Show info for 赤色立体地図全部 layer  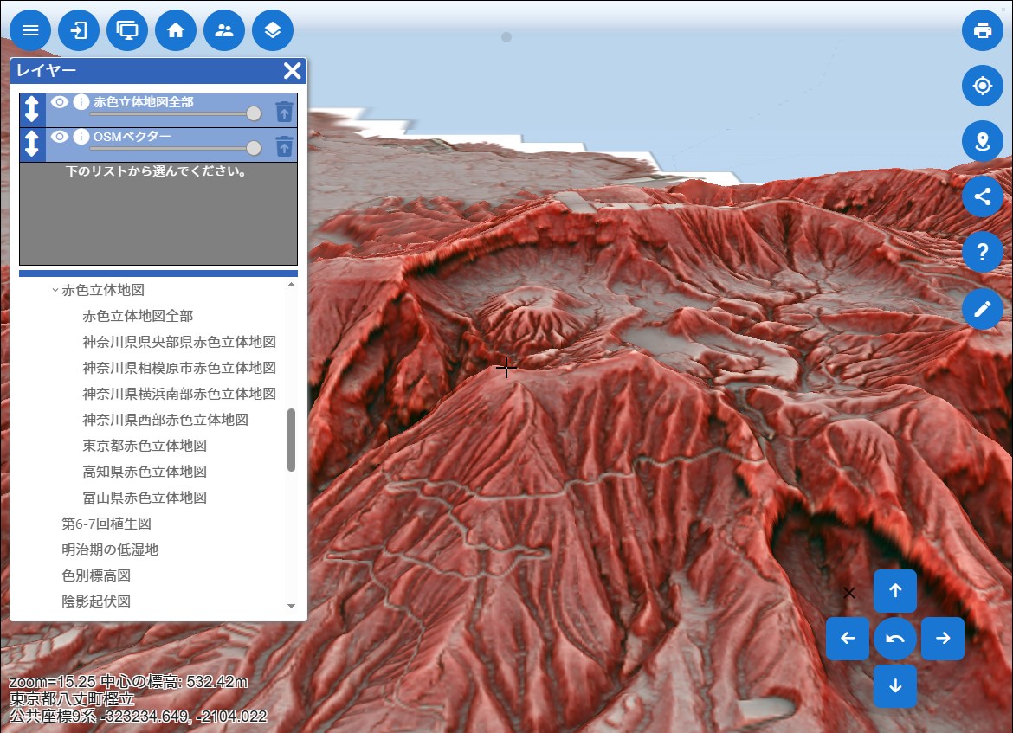[x=81, y=102]
